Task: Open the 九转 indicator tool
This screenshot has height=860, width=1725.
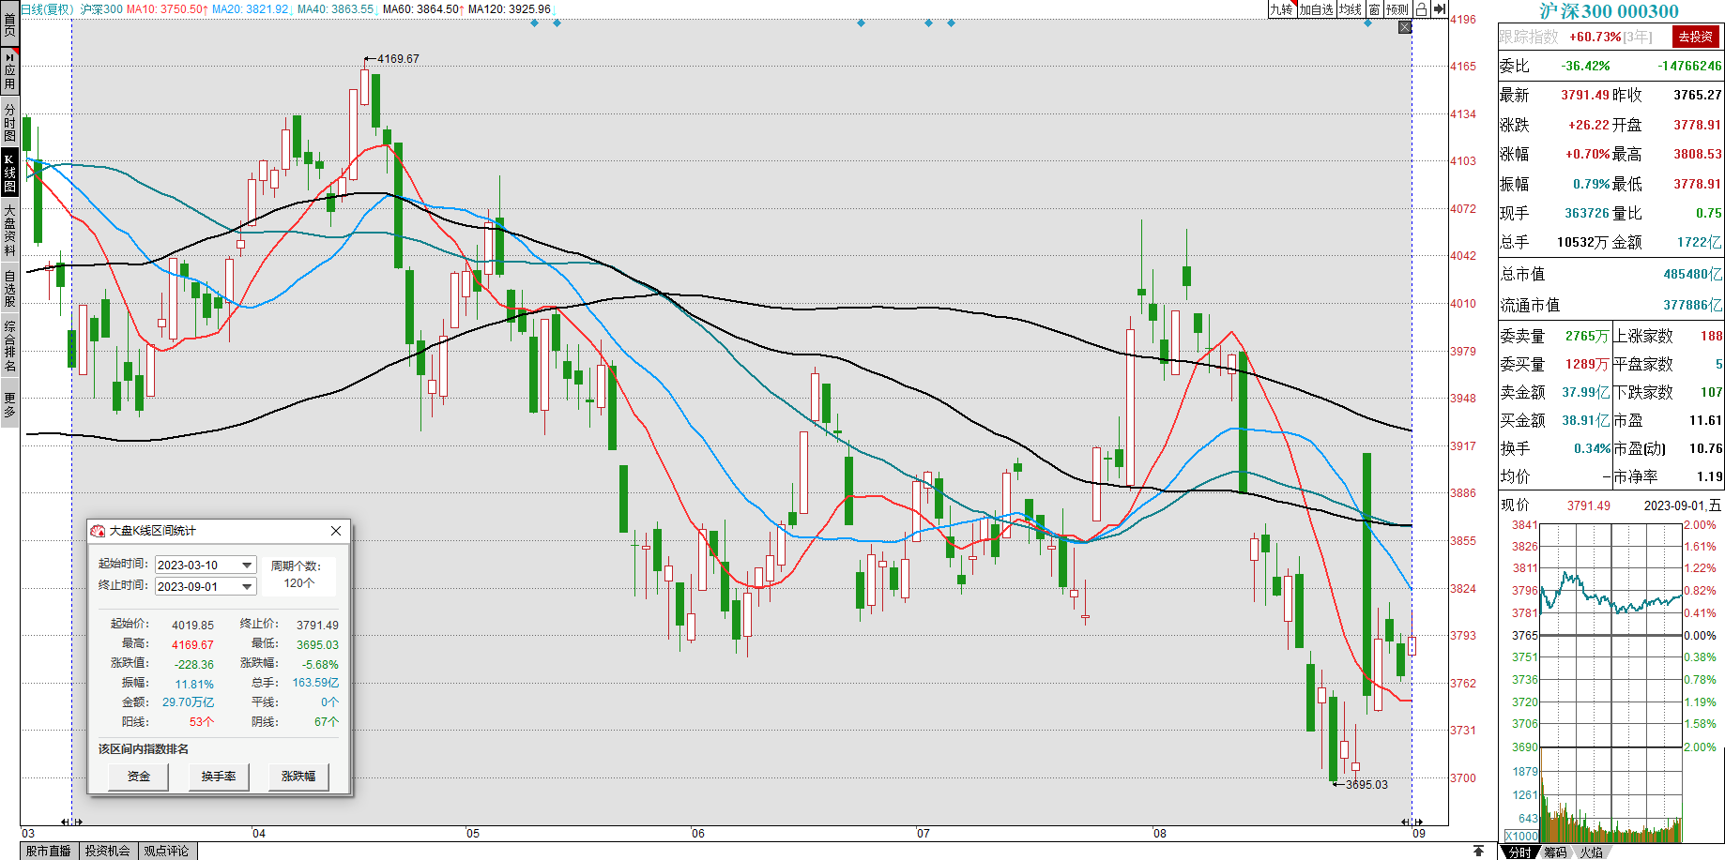Action: point(1281,9)
